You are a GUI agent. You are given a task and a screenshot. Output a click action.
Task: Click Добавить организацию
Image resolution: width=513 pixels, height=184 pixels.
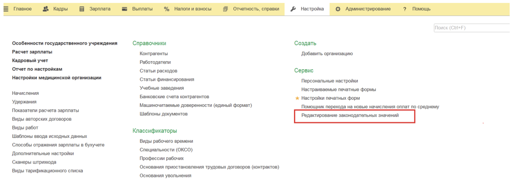click(x=327, y=53)
